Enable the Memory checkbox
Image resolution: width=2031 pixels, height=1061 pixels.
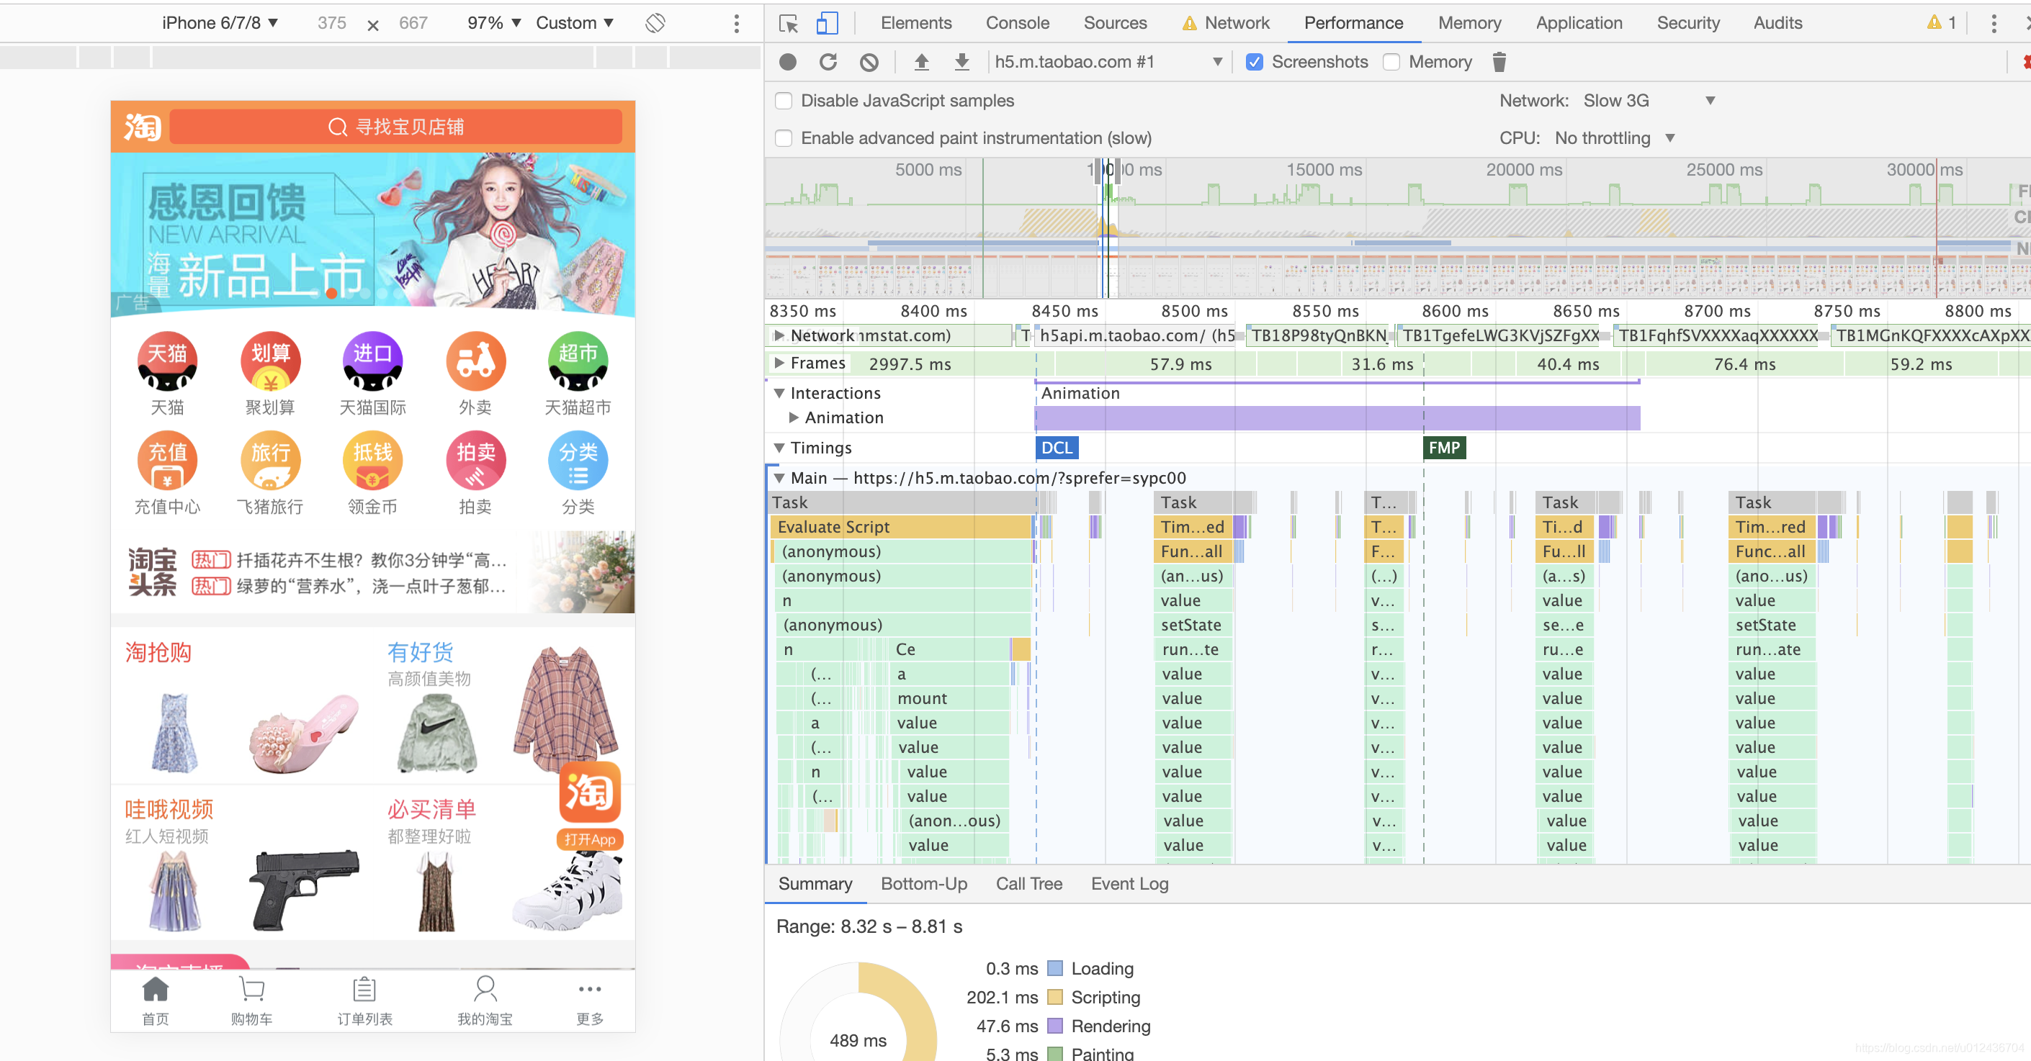pyautogui.click(x=1391, y=63)
